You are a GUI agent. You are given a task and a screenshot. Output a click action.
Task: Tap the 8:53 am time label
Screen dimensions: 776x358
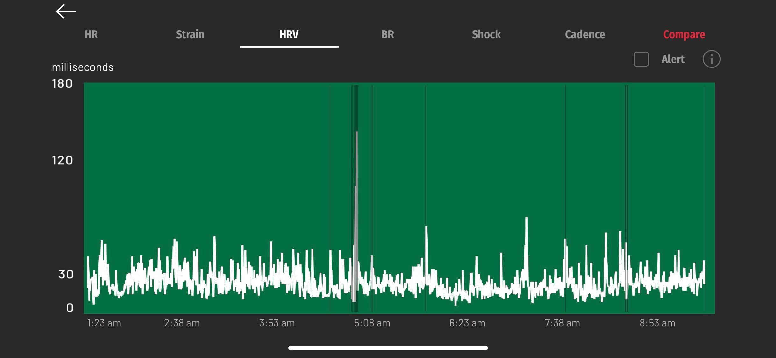(x=657, y=323)
